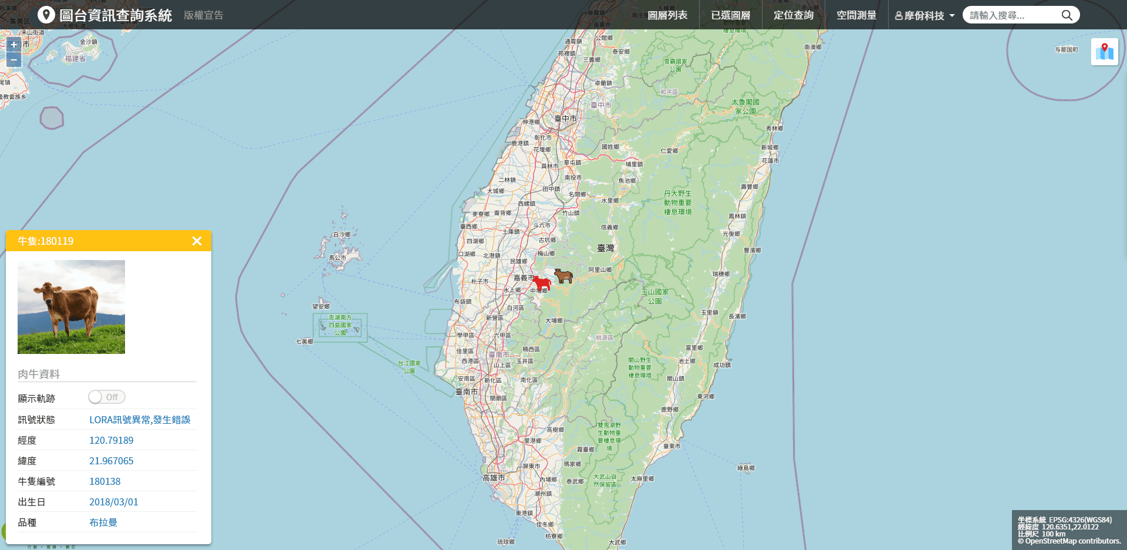Click the birth date 2018/03/01
This screenshot has width=1127, height=550.
113,502
